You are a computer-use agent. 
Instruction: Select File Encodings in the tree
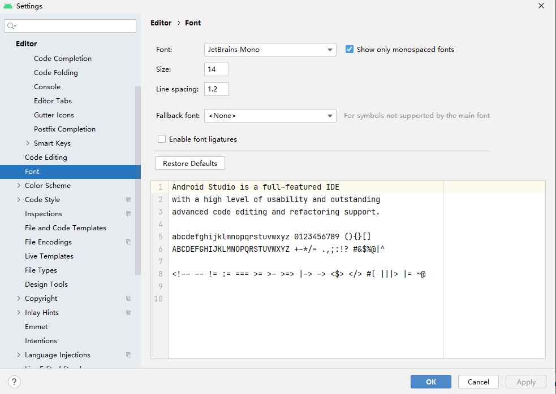tap(48, 242)
